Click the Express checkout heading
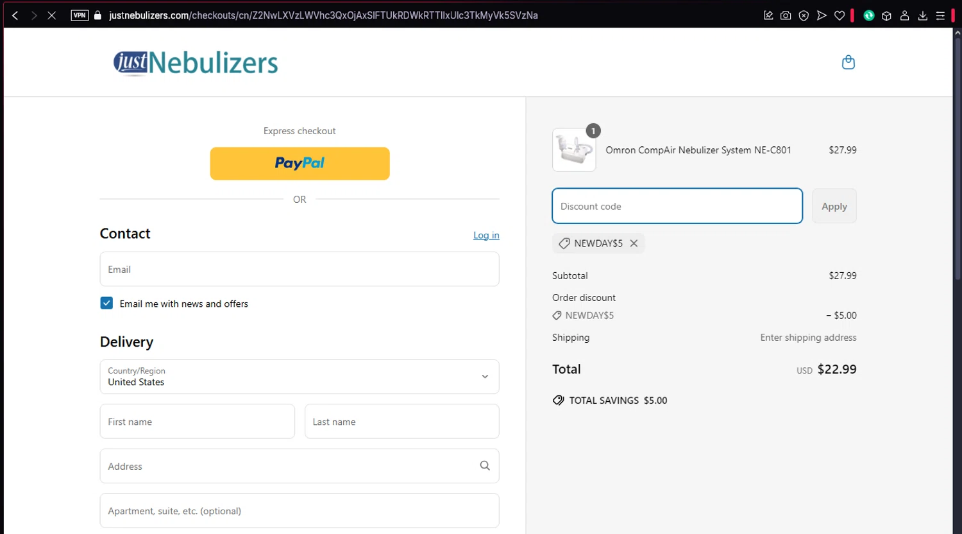 (300, 131)
